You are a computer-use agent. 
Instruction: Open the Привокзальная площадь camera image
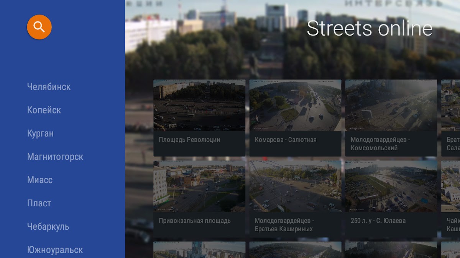(x=199, y=186)
